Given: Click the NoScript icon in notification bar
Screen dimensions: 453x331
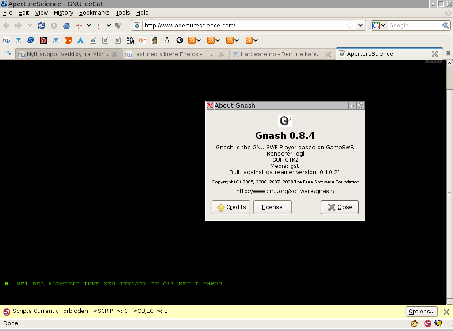Looking at the screenshot, I should click(x=7, y=312).
